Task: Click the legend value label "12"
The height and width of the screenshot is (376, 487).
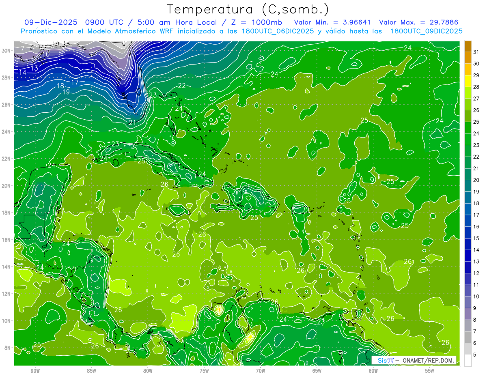Action: 476,273
